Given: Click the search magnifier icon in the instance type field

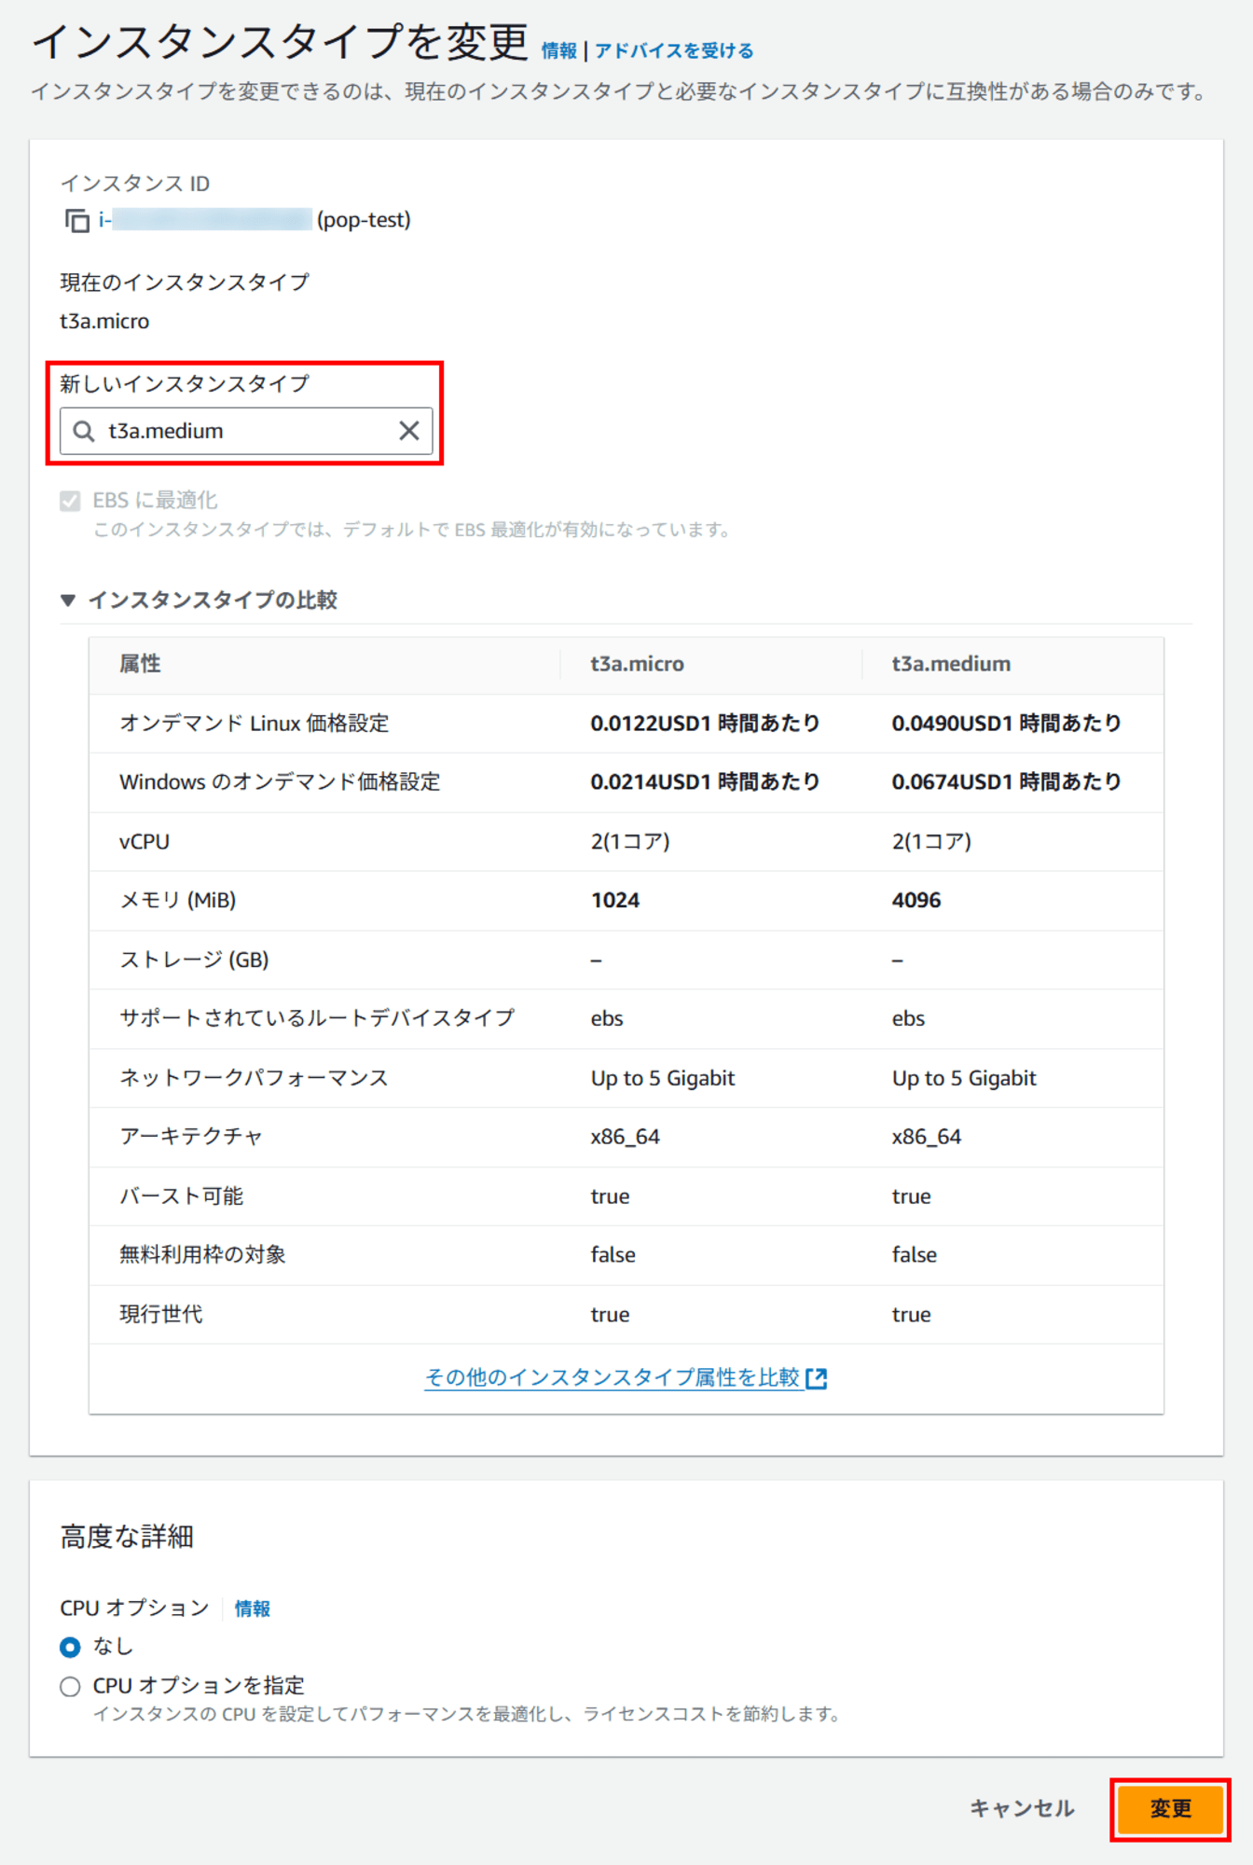Looking at the screenshot, I should [x=84, y=431].
